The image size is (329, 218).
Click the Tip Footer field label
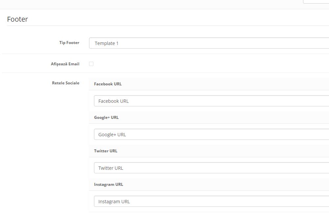click(69, 43)
